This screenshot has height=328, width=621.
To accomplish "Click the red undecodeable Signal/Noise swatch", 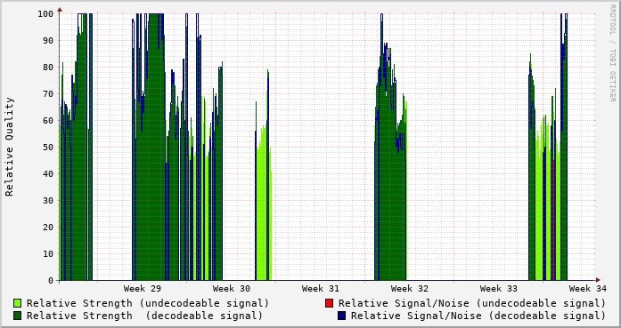I will (329, 303).
